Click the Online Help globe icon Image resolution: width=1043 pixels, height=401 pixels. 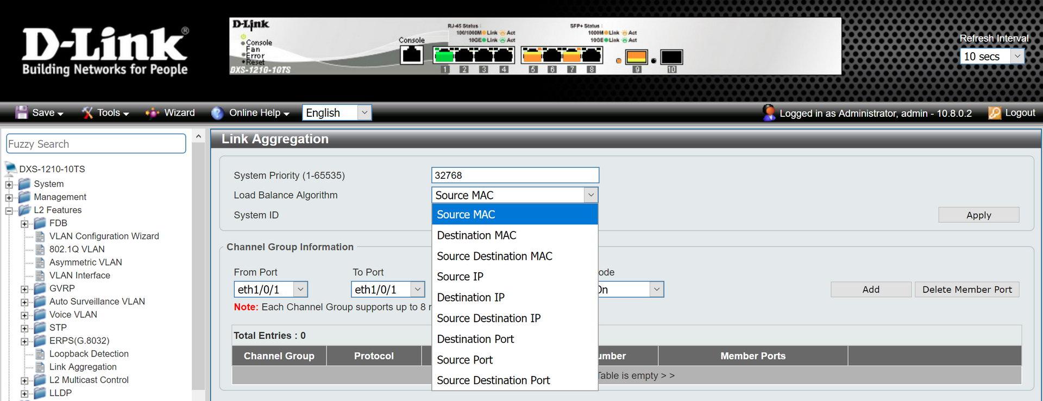tap(217, 112)
